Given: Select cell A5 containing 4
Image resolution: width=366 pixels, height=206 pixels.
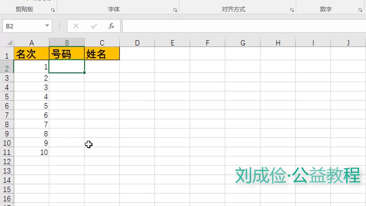Looking at the screenshot, I should (31, 97).
